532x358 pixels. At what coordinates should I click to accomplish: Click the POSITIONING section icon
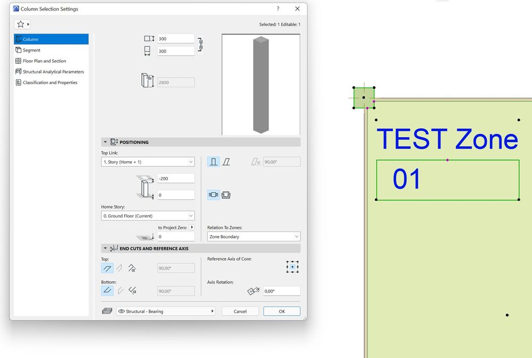114,142
